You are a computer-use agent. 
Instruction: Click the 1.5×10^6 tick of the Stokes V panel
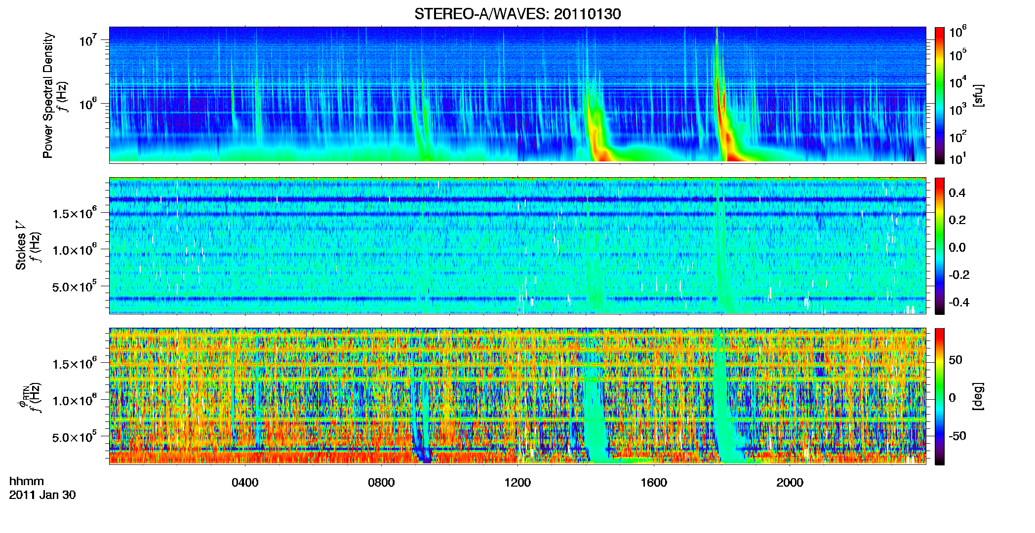tap(75, 213)
